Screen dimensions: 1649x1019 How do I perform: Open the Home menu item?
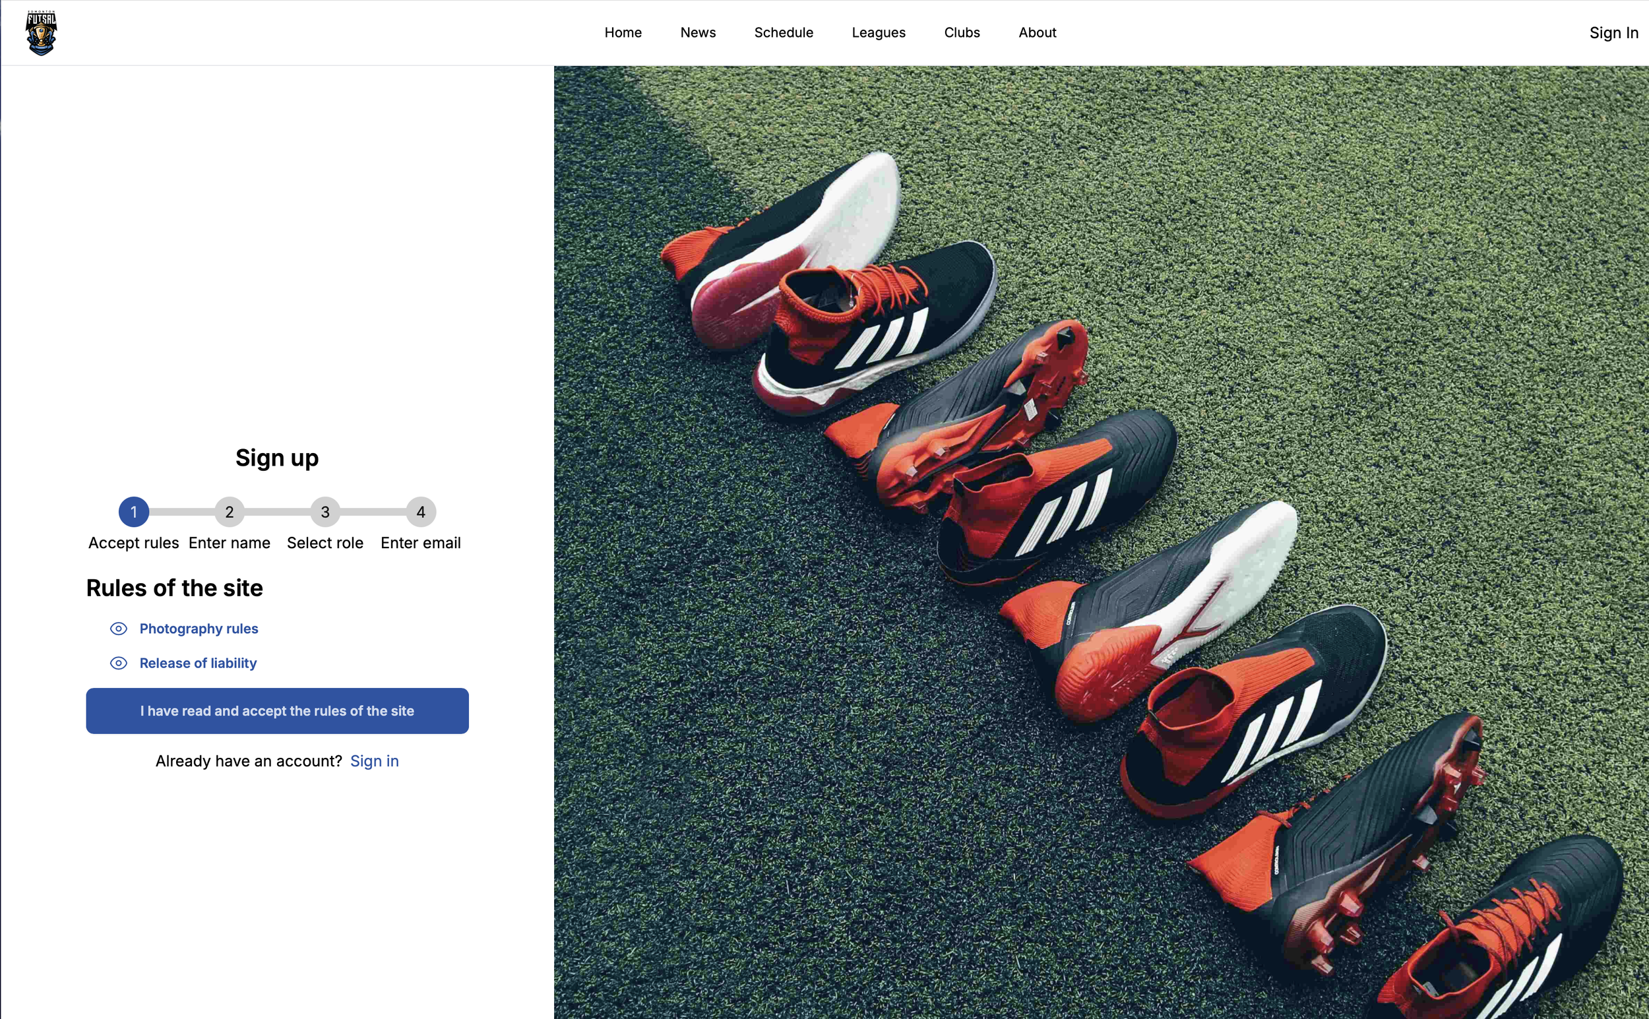click(623, 32)
